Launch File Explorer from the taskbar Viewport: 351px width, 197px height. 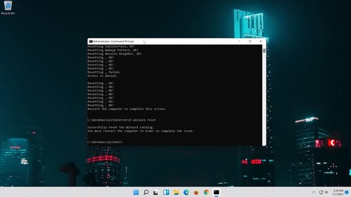click(176, 192)
